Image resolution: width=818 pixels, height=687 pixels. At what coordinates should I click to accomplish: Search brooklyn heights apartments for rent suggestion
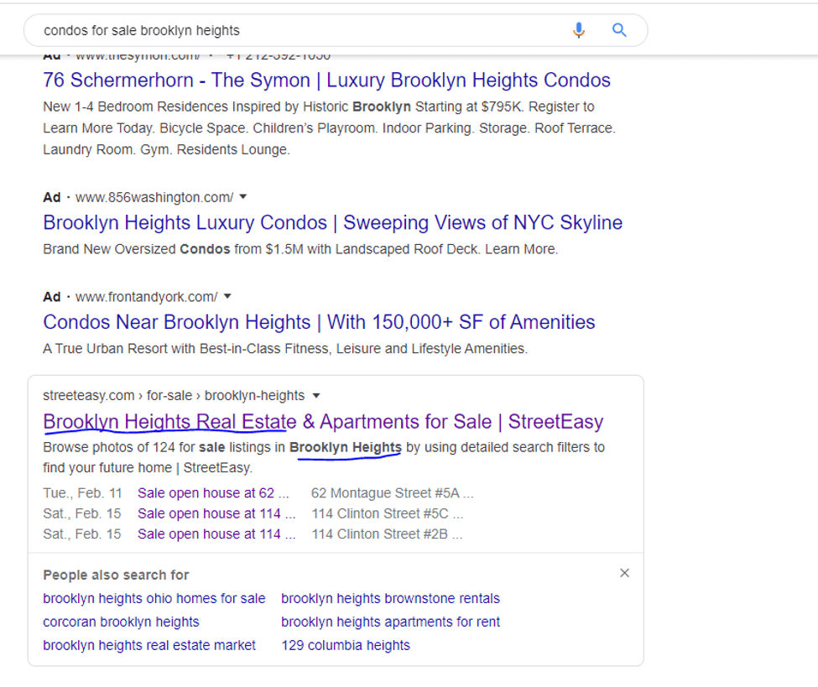(390, 622)
